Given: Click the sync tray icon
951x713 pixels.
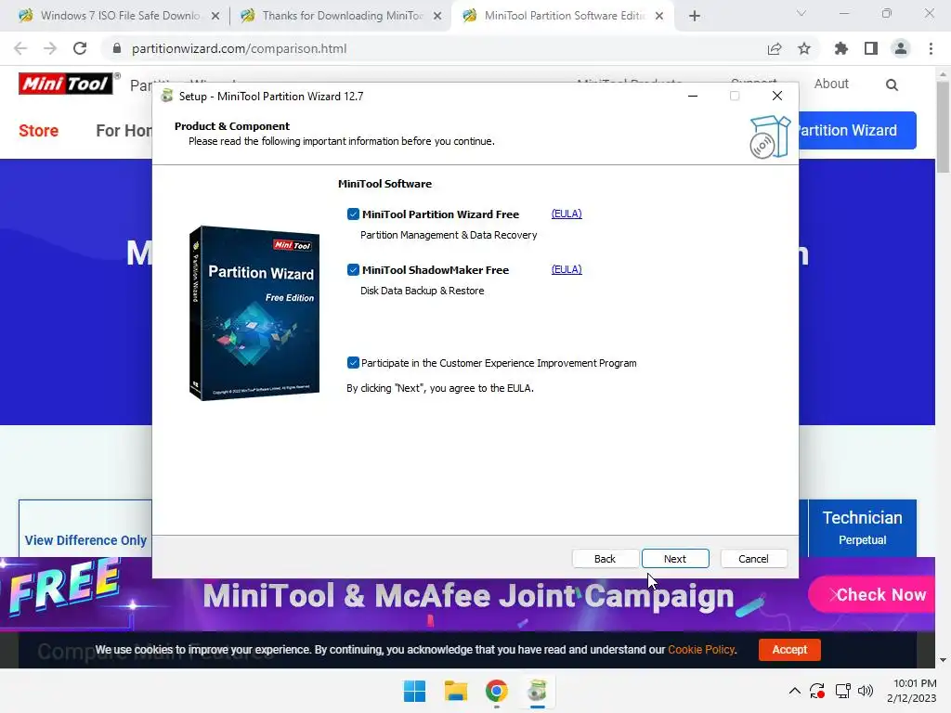Looking at the screenshot, I should 817,691.
